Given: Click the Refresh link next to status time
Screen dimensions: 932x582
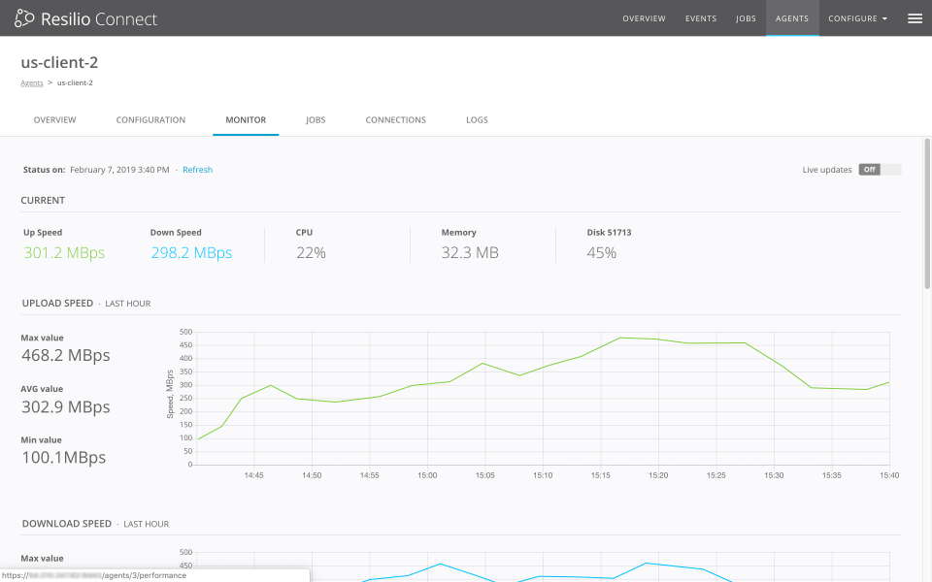Looking at the screenshot, I should tap(197, 169).
